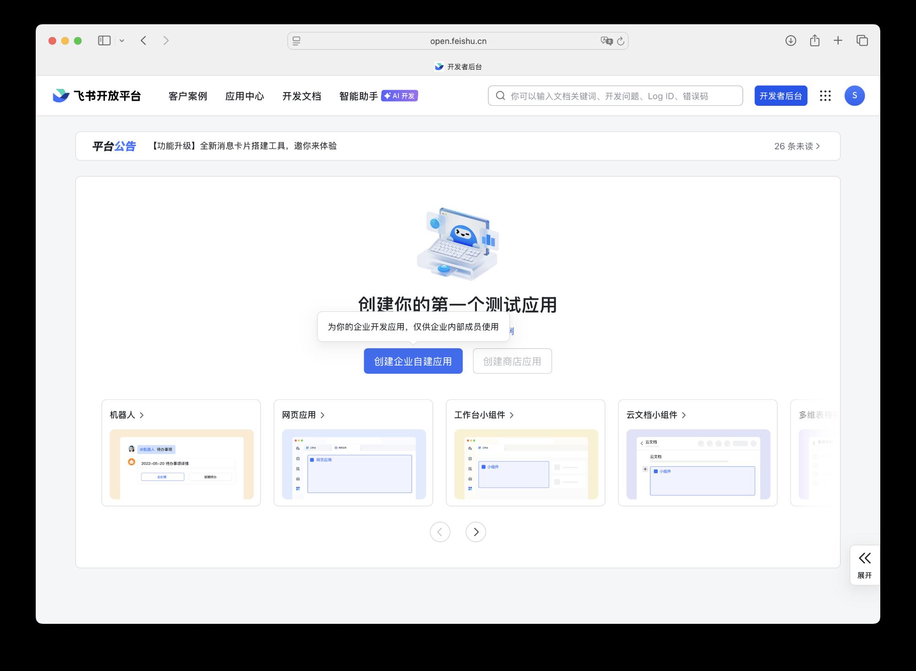Image resolution: width=916 pixels, height=671 pixels.
Task: Click the user avatar S icon
Action: point(854,96)
